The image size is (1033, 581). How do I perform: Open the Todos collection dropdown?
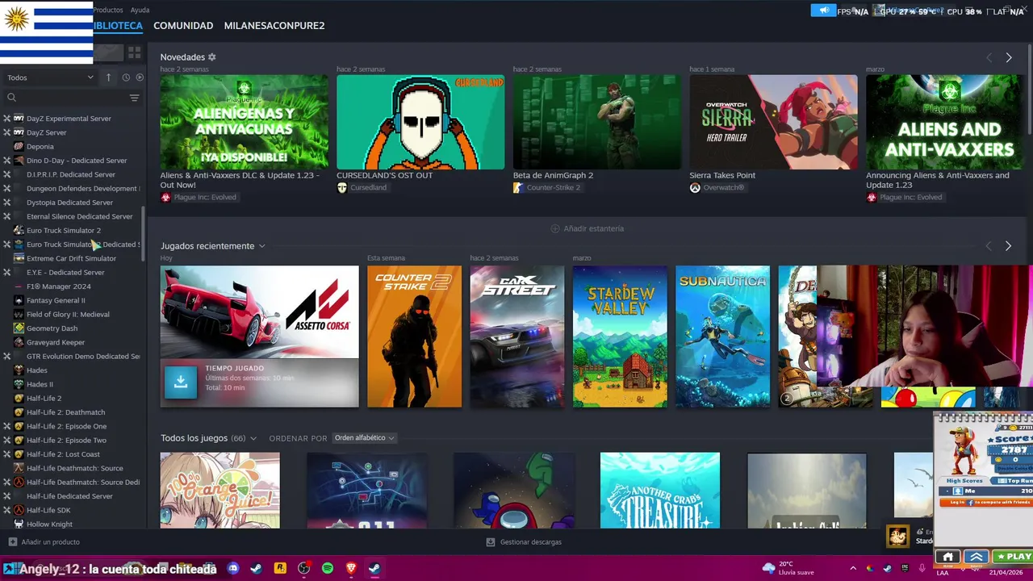coord(50,77)
